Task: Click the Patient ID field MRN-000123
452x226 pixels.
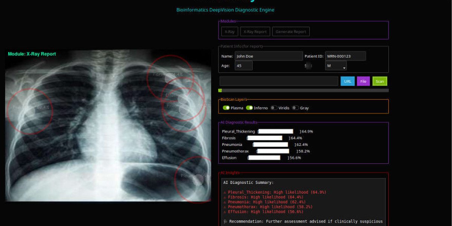Action: click(x=345, y=56)
